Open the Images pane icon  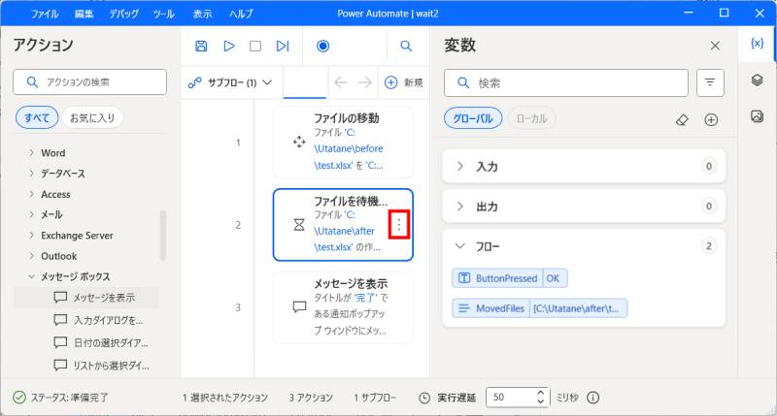[x=757, y=116]
